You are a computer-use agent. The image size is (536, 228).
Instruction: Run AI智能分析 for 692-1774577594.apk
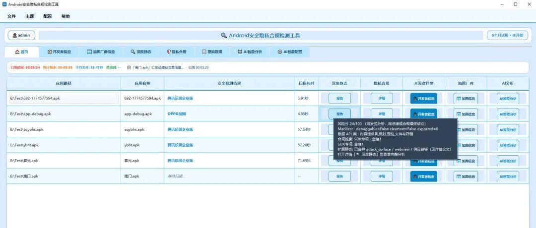[x=508, y=99]
